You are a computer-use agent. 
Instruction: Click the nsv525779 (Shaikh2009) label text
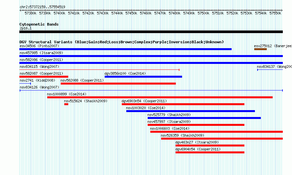(x=169, y=115)
